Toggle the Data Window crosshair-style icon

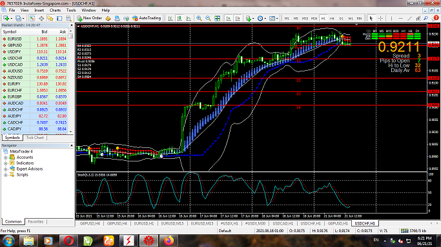tap(41, 18)
